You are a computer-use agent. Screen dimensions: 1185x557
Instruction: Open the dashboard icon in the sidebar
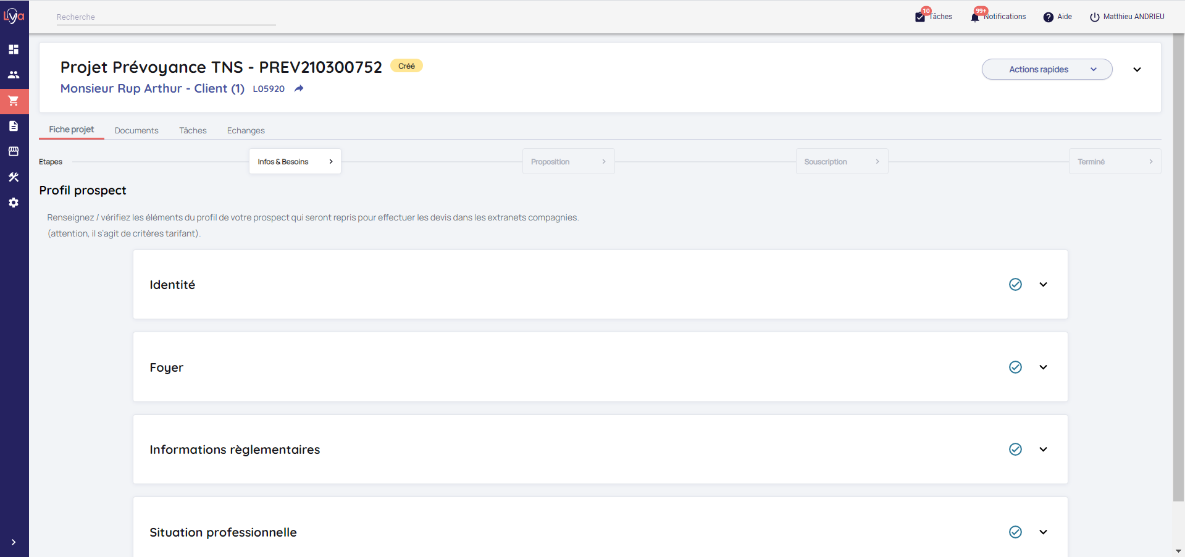[14, 49]
